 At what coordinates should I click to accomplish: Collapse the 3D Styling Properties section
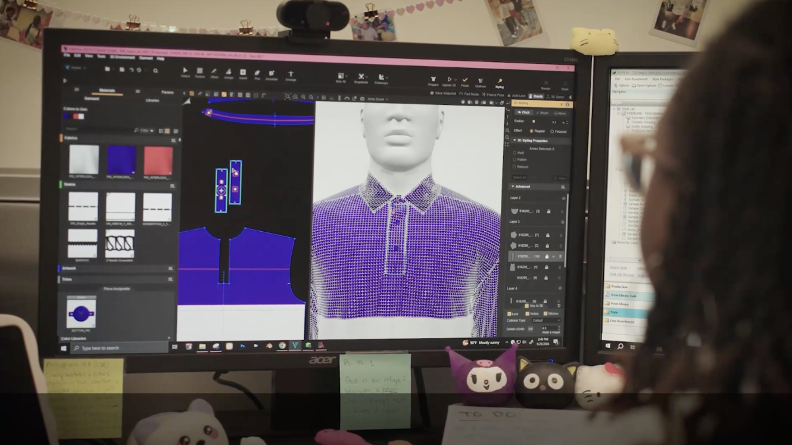click(x=514, y=141)
